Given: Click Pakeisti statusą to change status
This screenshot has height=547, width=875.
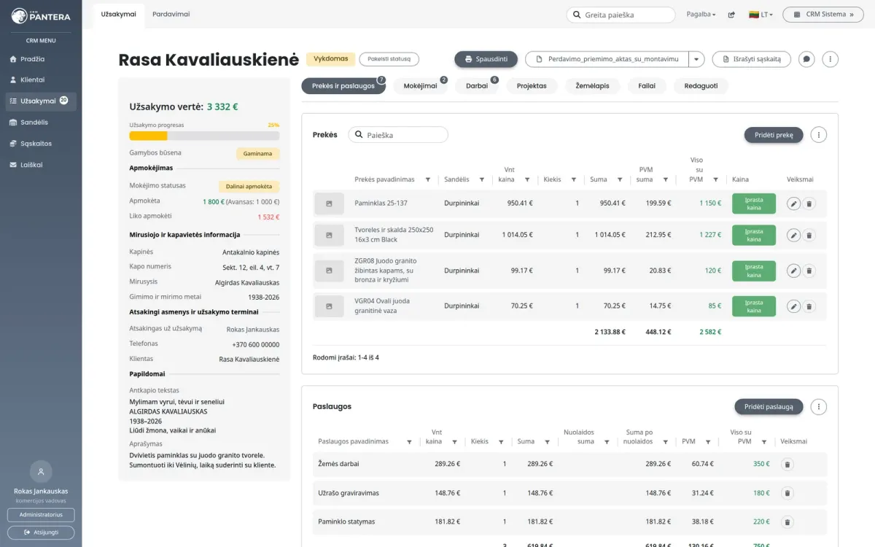Looking at the screenshot, I should 389,59.
